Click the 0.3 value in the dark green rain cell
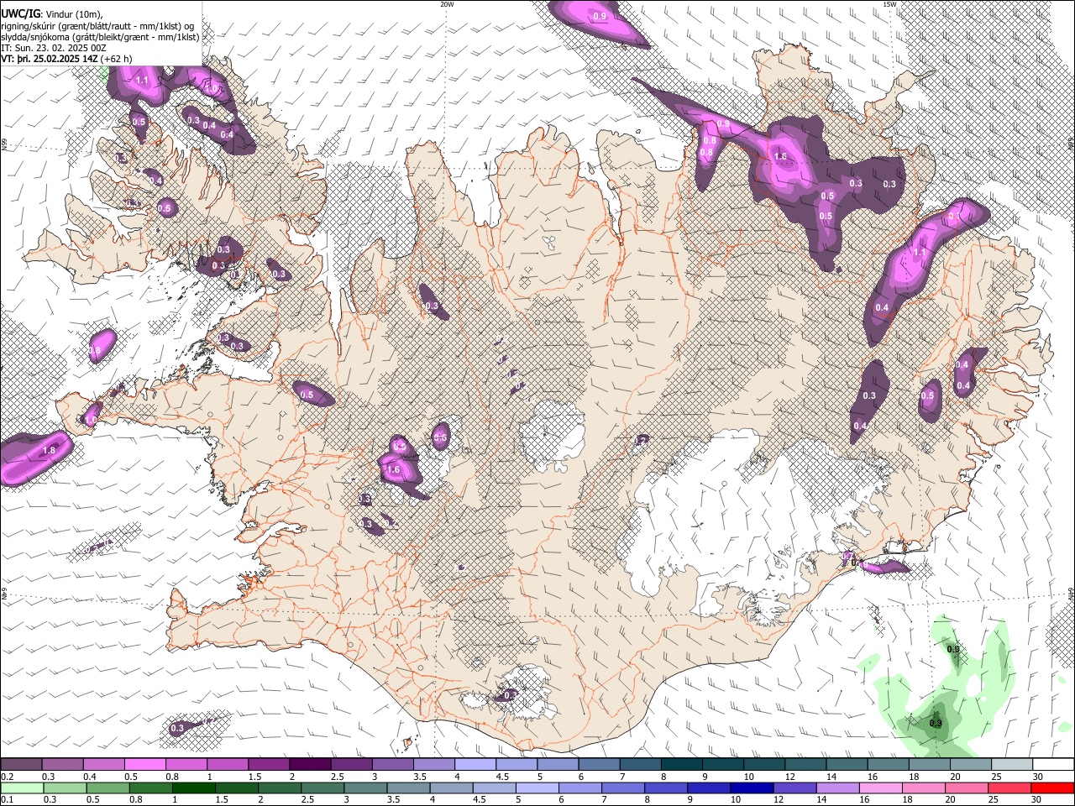 tap(936, 723)
